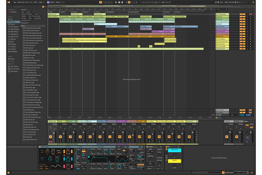Open the Sounds filter dropdown
The height and width of the screenshot is (175, 262).
point(24,9)
